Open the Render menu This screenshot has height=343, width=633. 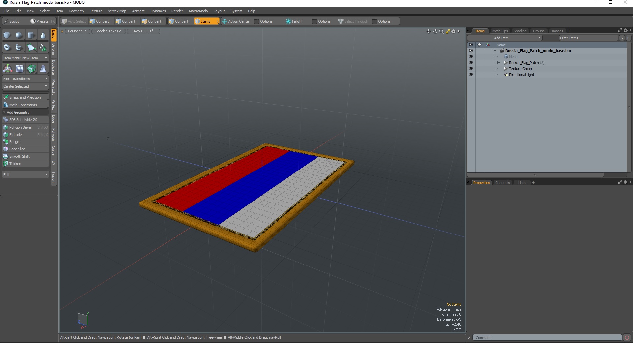pyautogui.click(x=177, y=11)
